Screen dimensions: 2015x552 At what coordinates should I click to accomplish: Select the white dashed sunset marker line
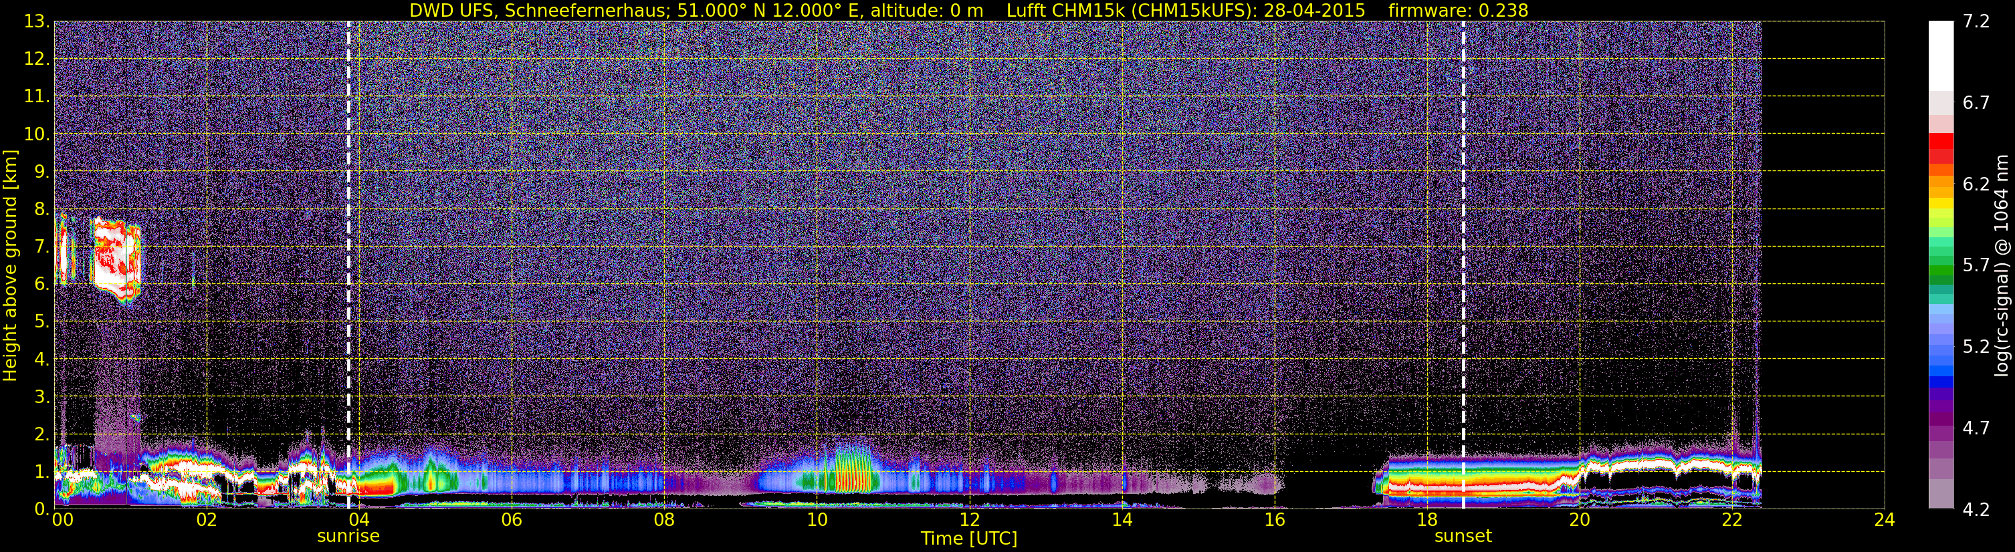1463,265
